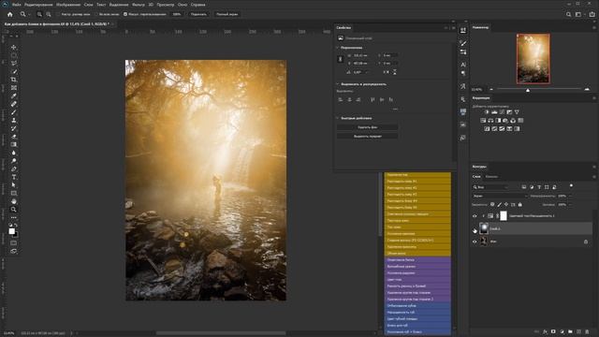Toggle the layer filter on/off switch
The width and height of the screenshot is (599, 337).
(571, 186)
